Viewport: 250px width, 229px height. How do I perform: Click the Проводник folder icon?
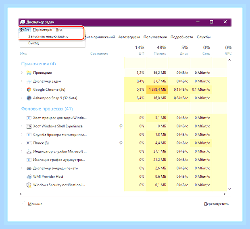[x=29, y=73]
